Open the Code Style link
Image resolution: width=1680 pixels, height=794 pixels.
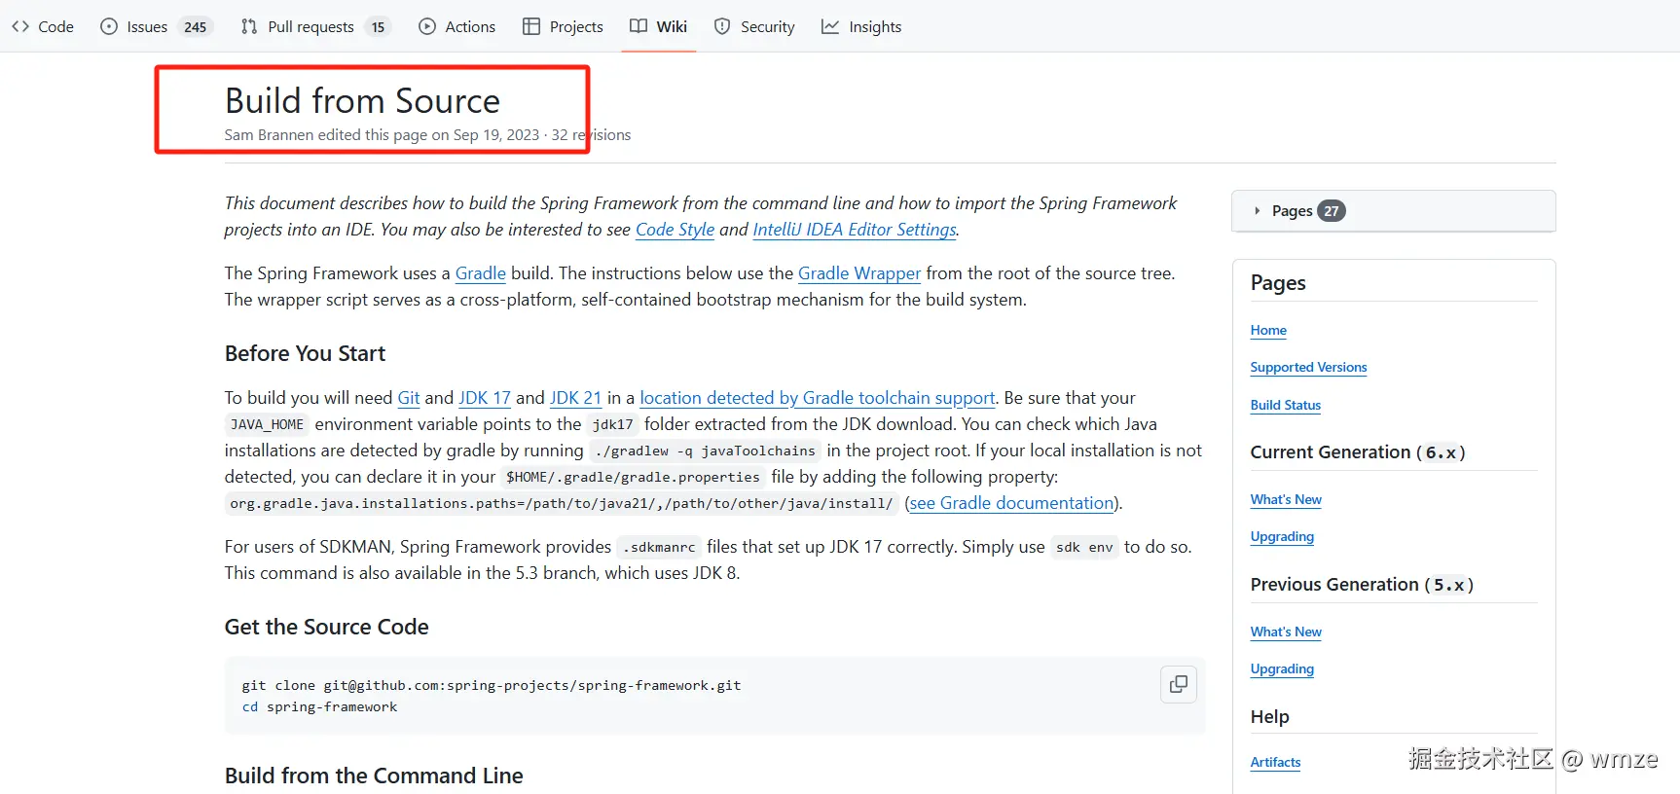coord(675,230)
